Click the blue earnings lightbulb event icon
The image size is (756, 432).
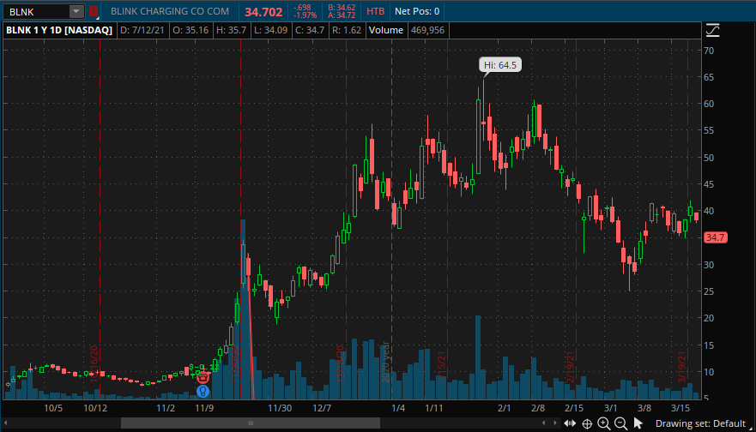pyautogui.click(x=203, y=391)
